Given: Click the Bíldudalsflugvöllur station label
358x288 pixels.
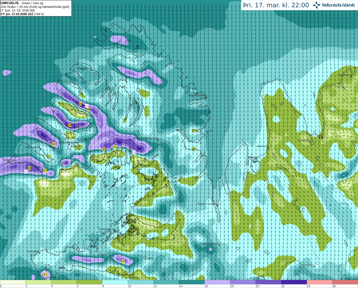Looking at the screenshot, I should (x=69, y=142).
